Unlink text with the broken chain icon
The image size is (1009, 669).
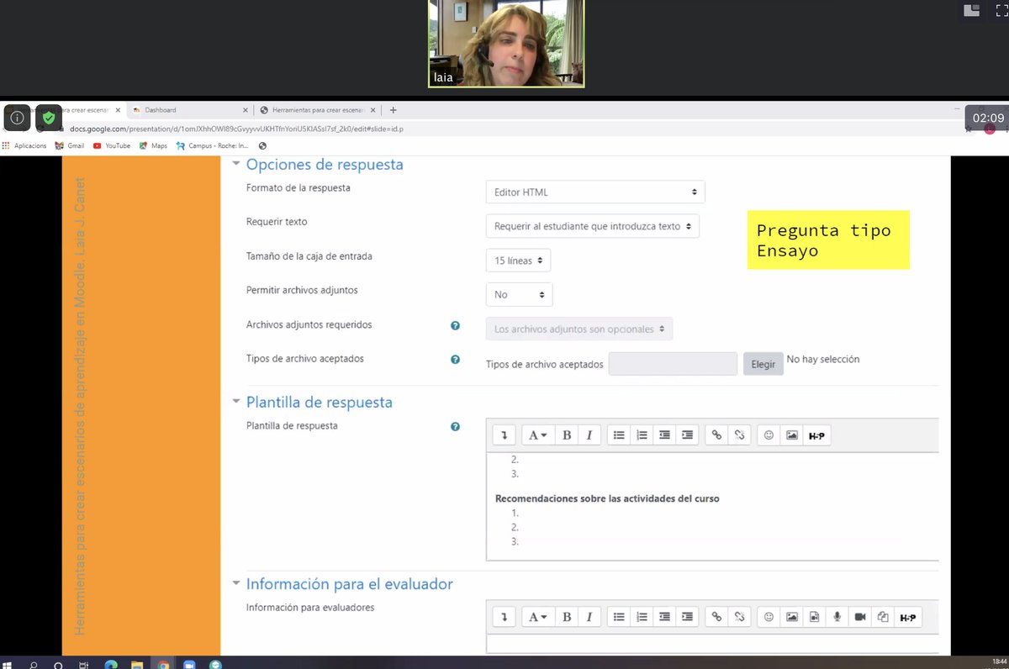[740, 435]
